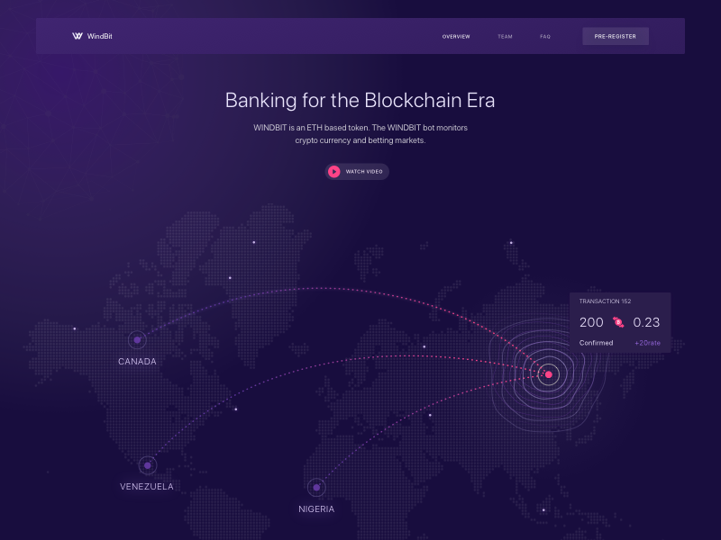Click the pink play icon
Screen dimensions: 721x540
[x=334, y=171]
